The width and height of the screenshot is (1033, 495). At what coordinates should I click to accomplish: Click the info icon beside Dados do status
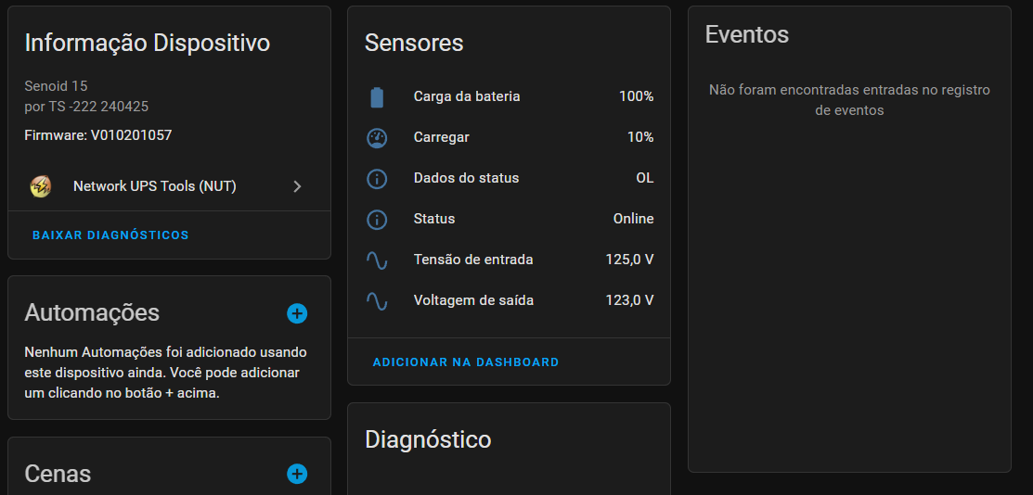coord(377,178)
